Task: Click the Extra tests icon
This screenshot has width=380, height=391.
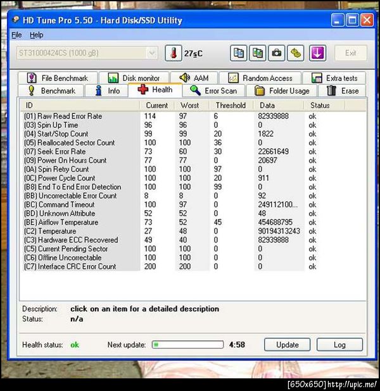Action: pos(317,78)
